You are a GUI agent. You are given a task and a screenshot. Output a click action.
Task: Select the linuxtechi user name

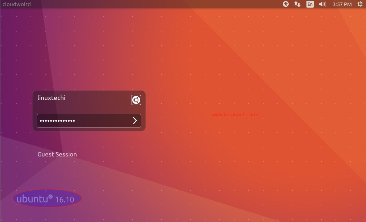click(x=51, y=98)
